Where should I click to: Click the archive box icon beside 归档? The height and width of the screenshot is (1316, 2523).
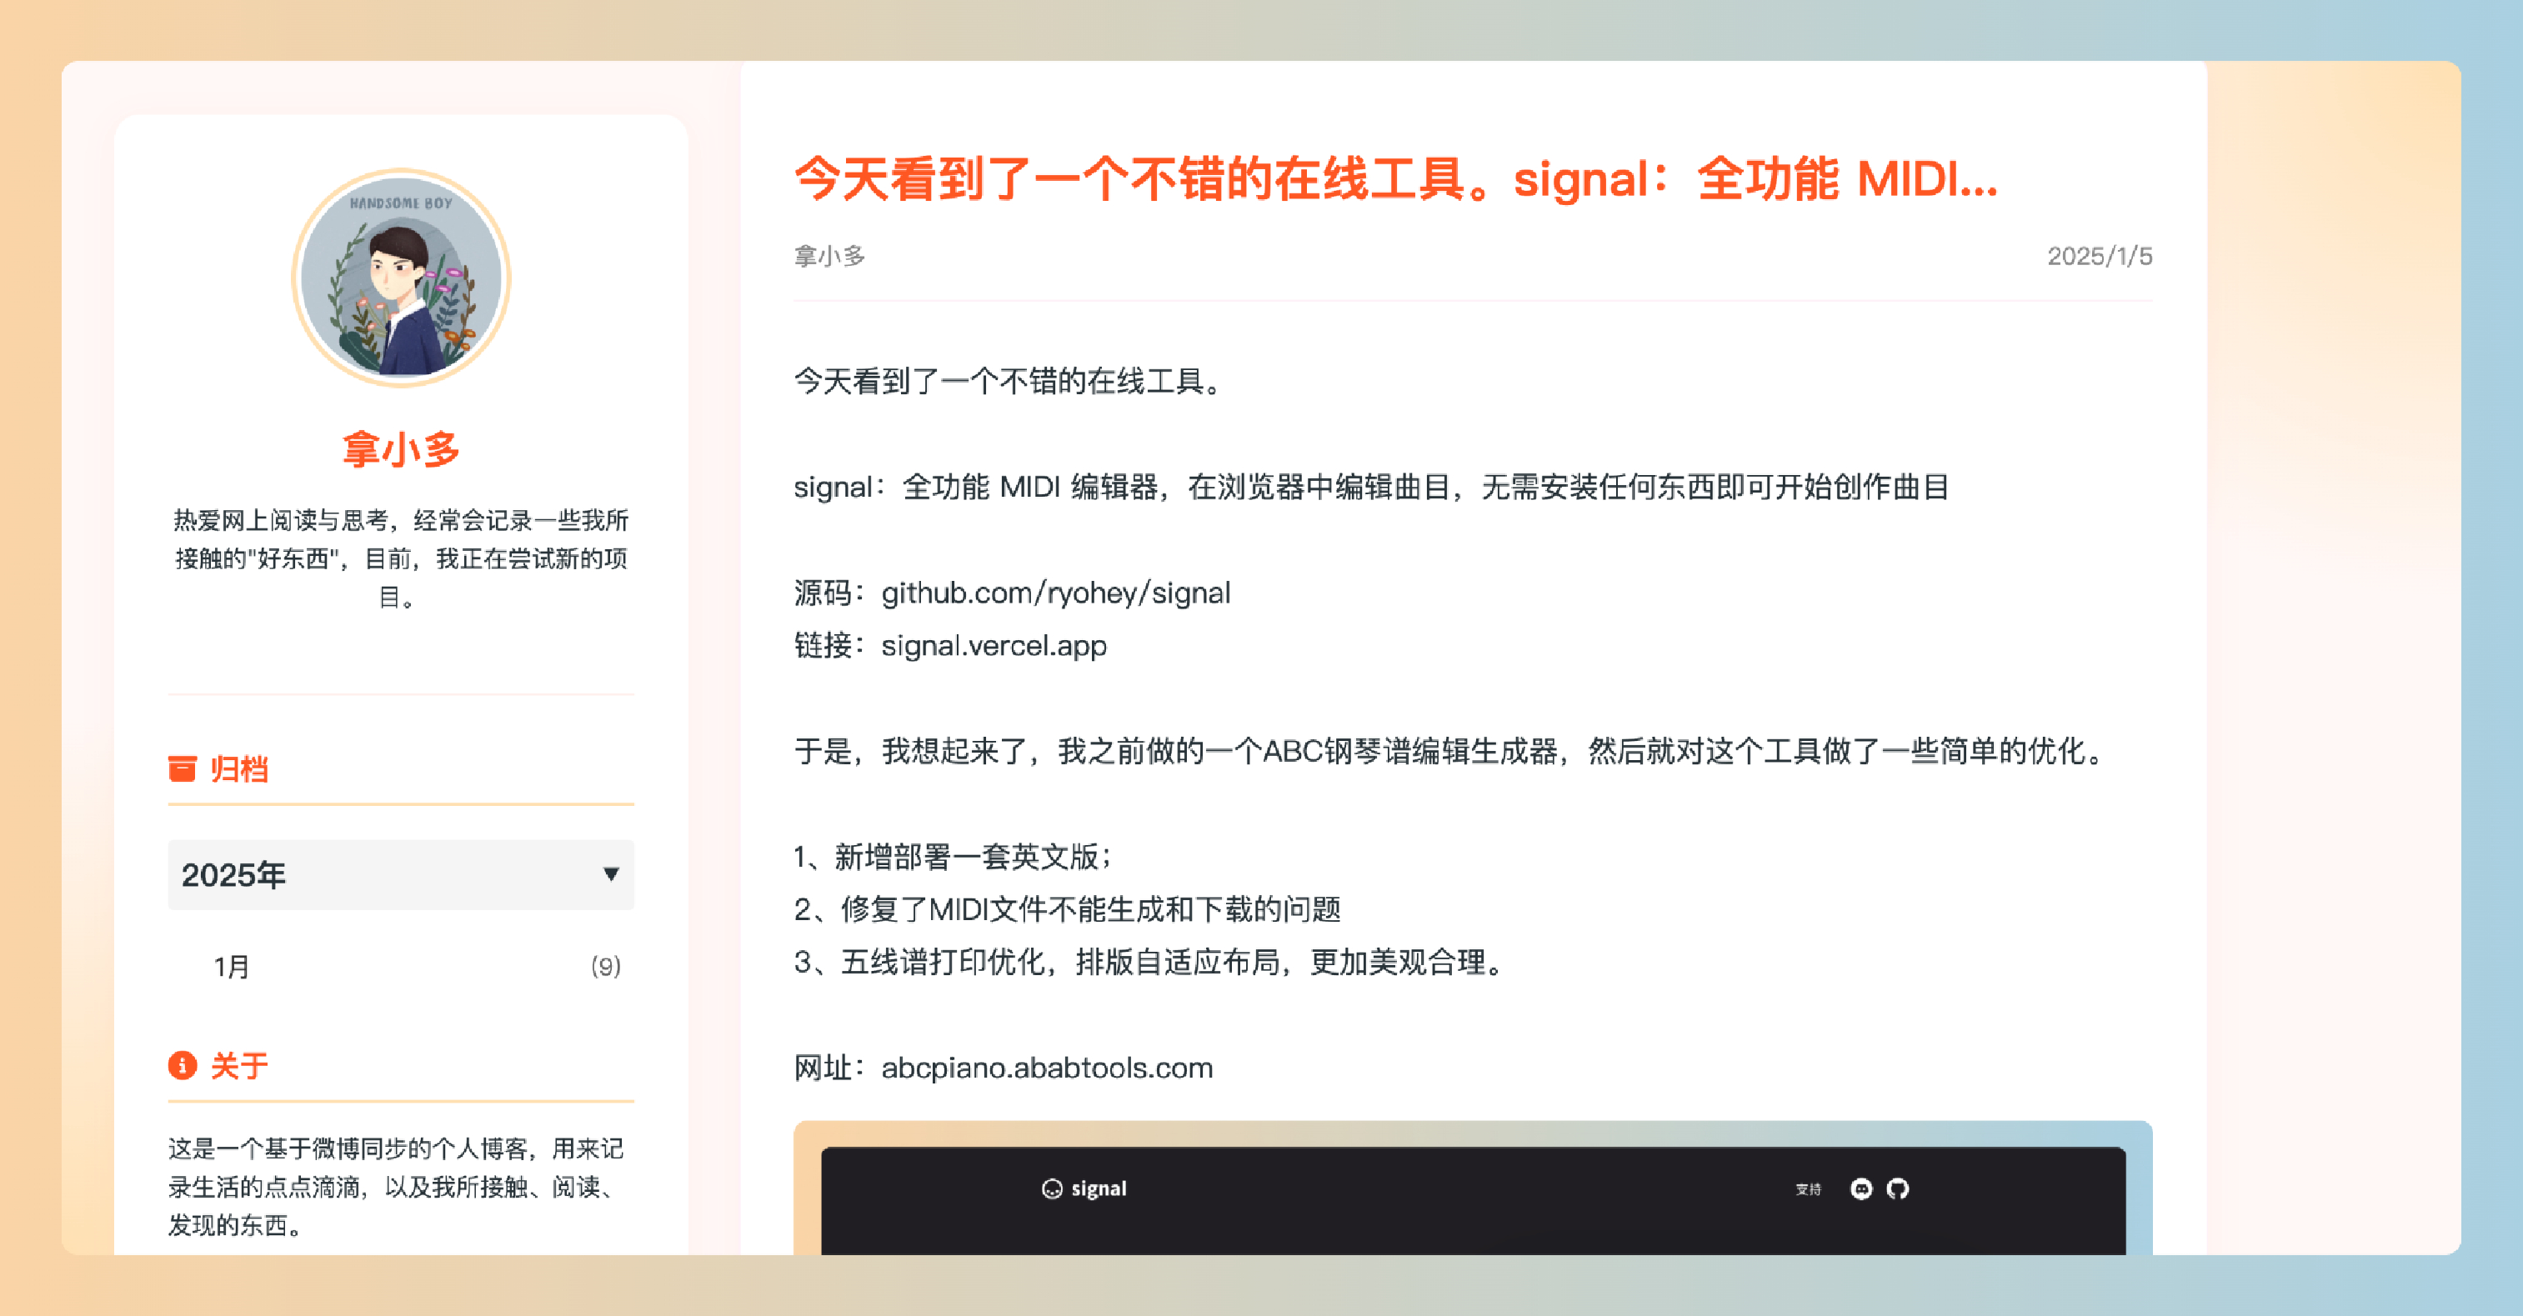[x=183, y=768]
